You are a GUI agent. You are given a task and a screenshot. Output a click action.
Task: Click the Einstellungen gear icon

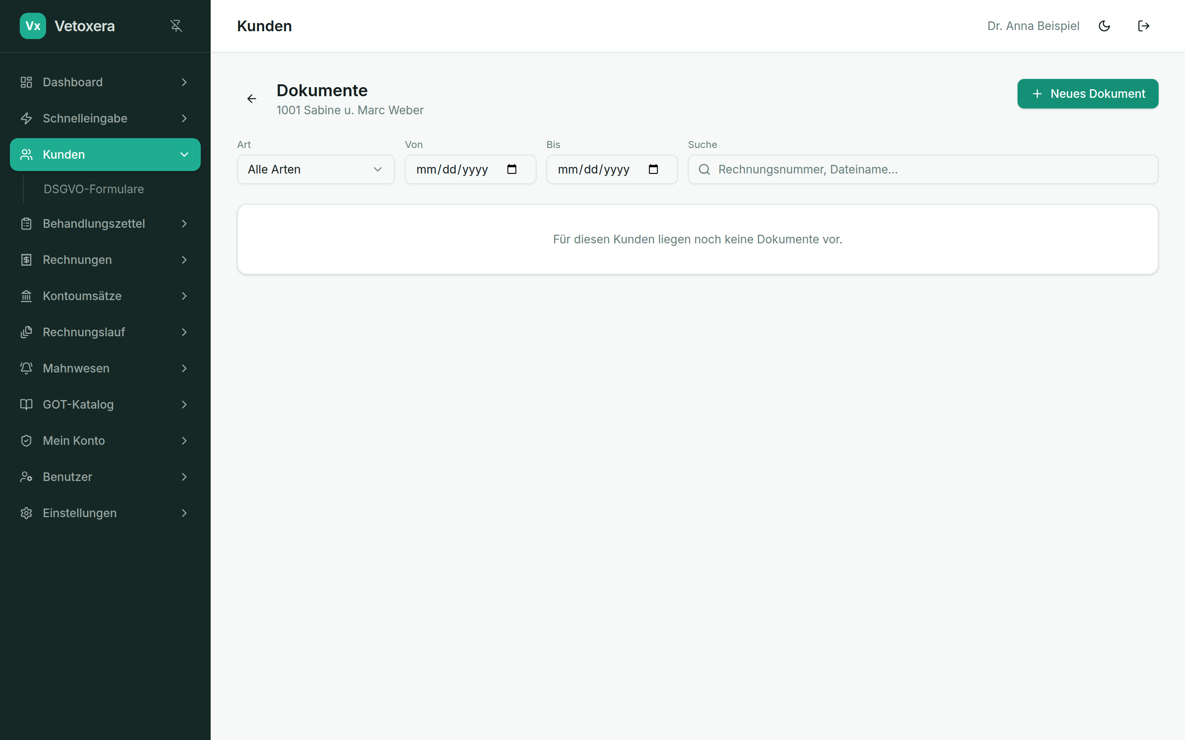[x=26, y=513]
